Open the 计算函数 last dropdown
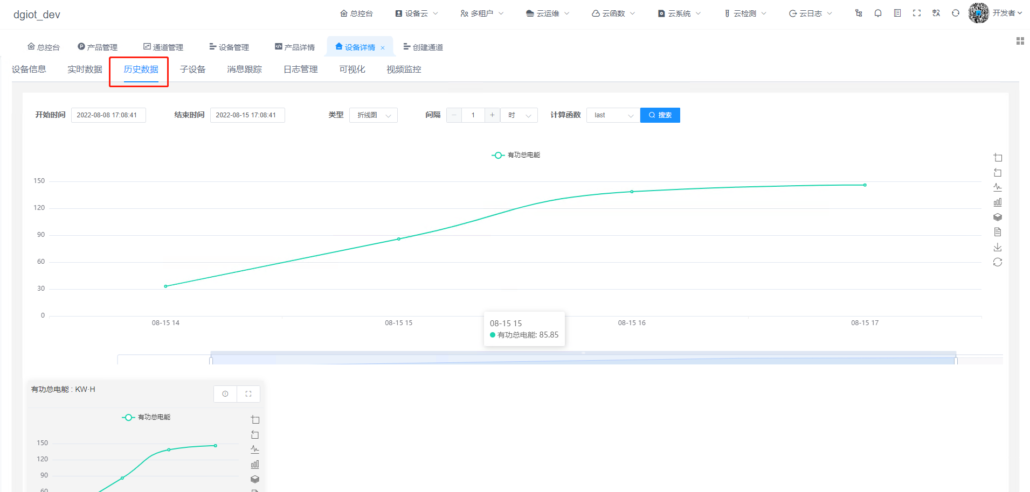 [613, 115]
